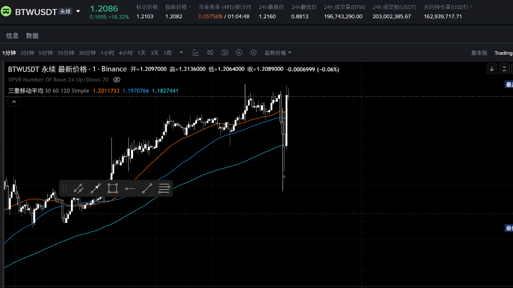Viewport: 513px width, 288px height.
Task: Select the trend line drawing tool
Action: (147, 188)
